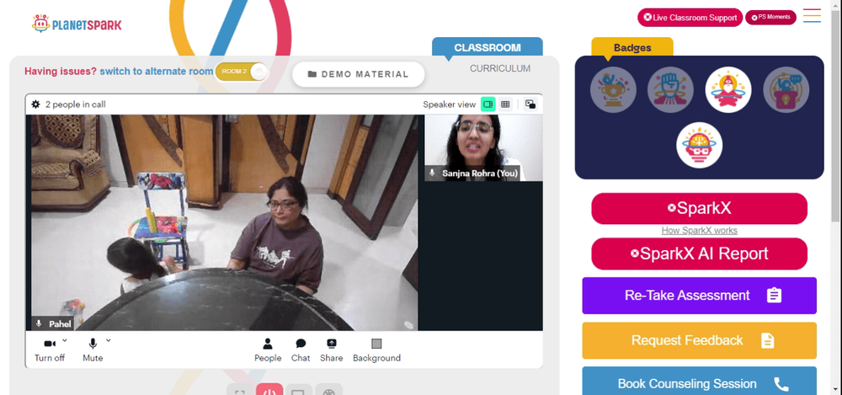Screen dimensions: 842x395
Task: Click the podium speaker badge
Action: [786, 90]
